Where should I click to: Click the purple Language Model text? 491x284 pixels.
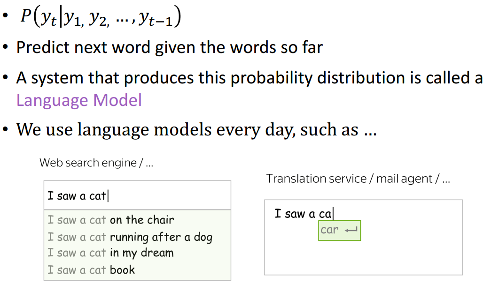click(x=79, y=100)
